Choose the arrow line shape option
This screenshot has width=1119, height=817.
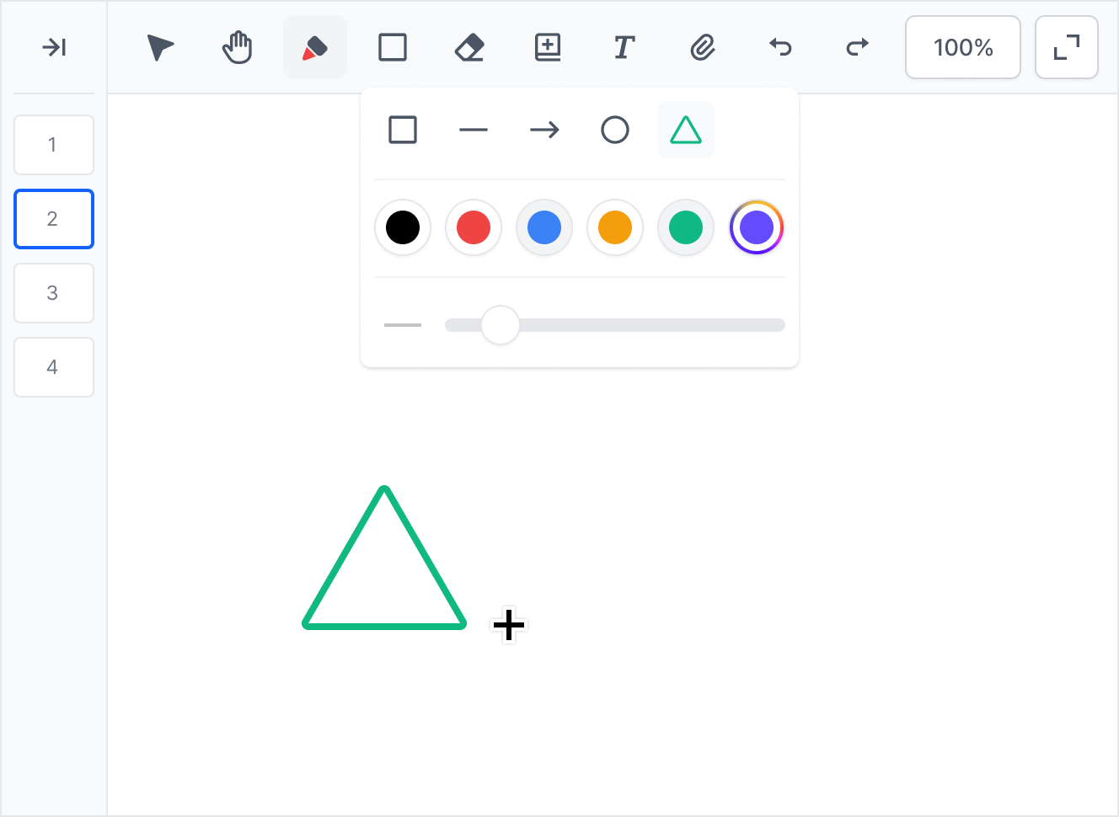point(544,131)
